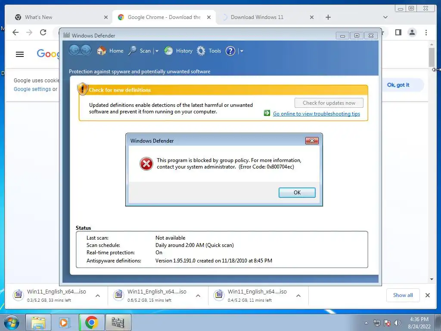Close the Chrome downloads bar
This screenshot has width=441, height=331.
point(428,295)
